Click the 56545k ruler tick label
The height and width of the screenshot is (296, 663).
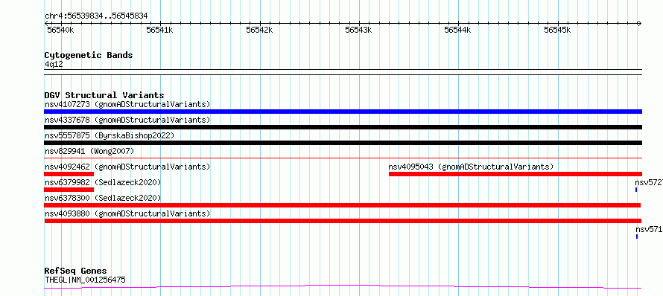[557, 30]
